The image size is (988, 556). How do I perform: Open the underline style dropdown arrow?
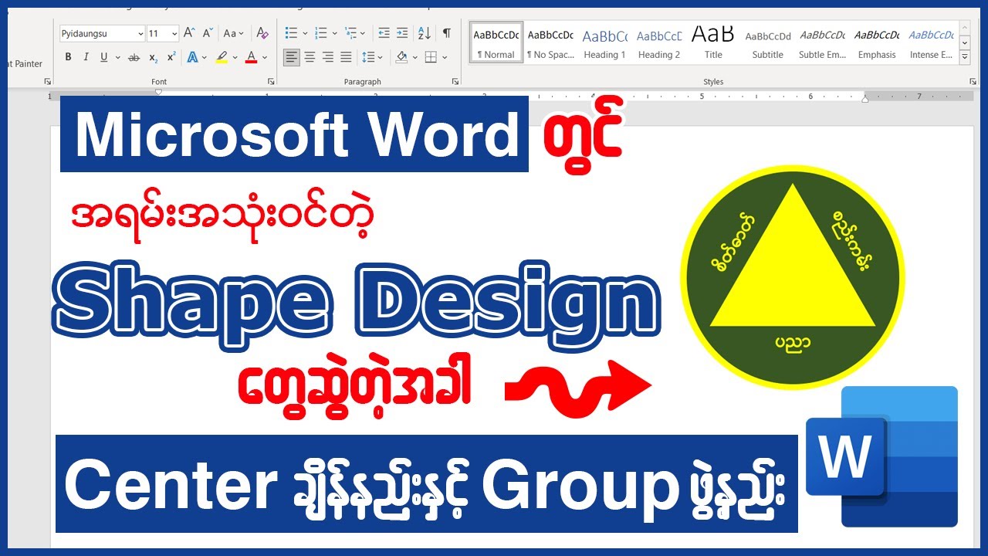[x=117, y=57]
